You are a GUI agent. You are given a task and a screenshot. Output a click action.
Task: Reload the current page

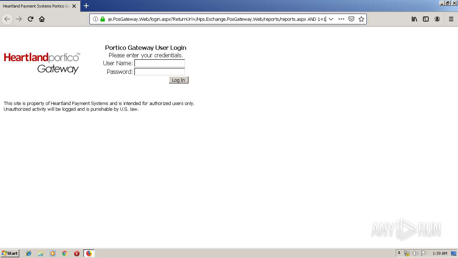30,19
